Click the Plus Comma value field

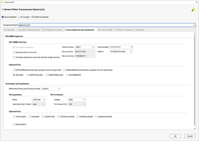pyautogui.click(x=85, y=52)
